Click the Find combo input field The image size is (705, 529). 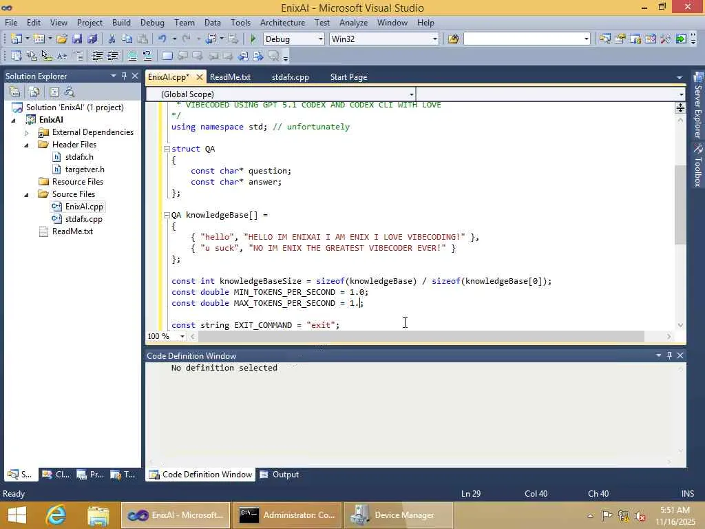coord(527,39)
